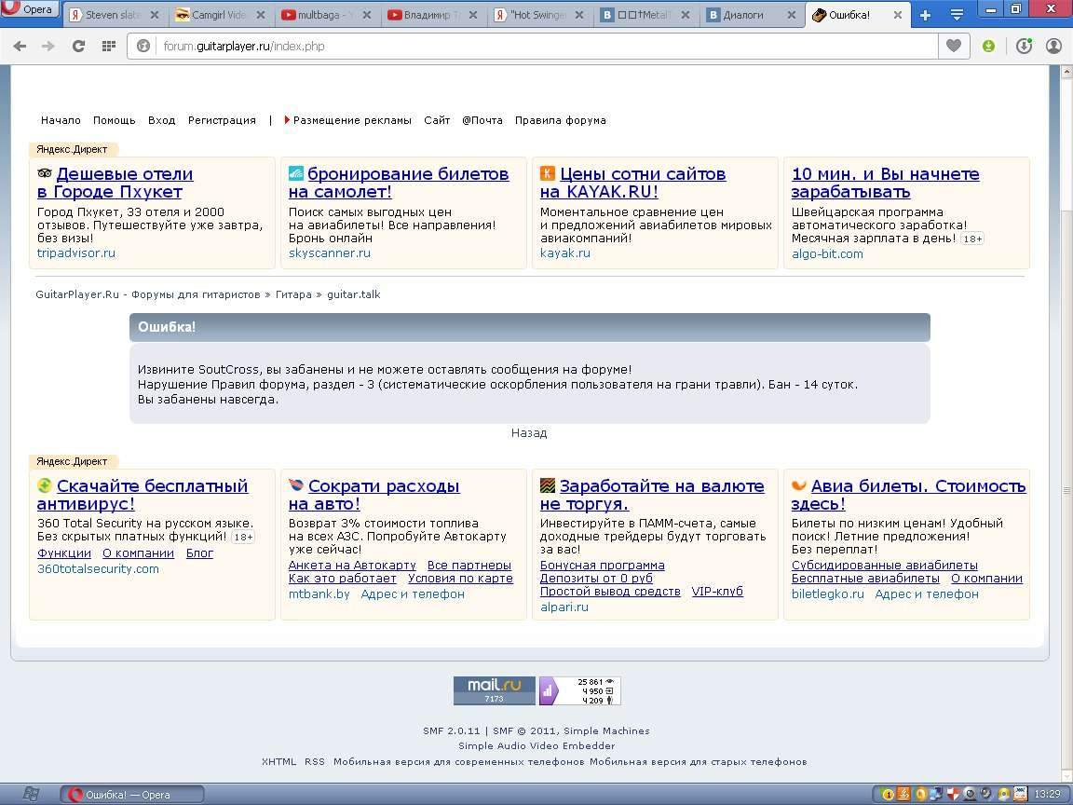Click the site info globe icon

[143, 46]
